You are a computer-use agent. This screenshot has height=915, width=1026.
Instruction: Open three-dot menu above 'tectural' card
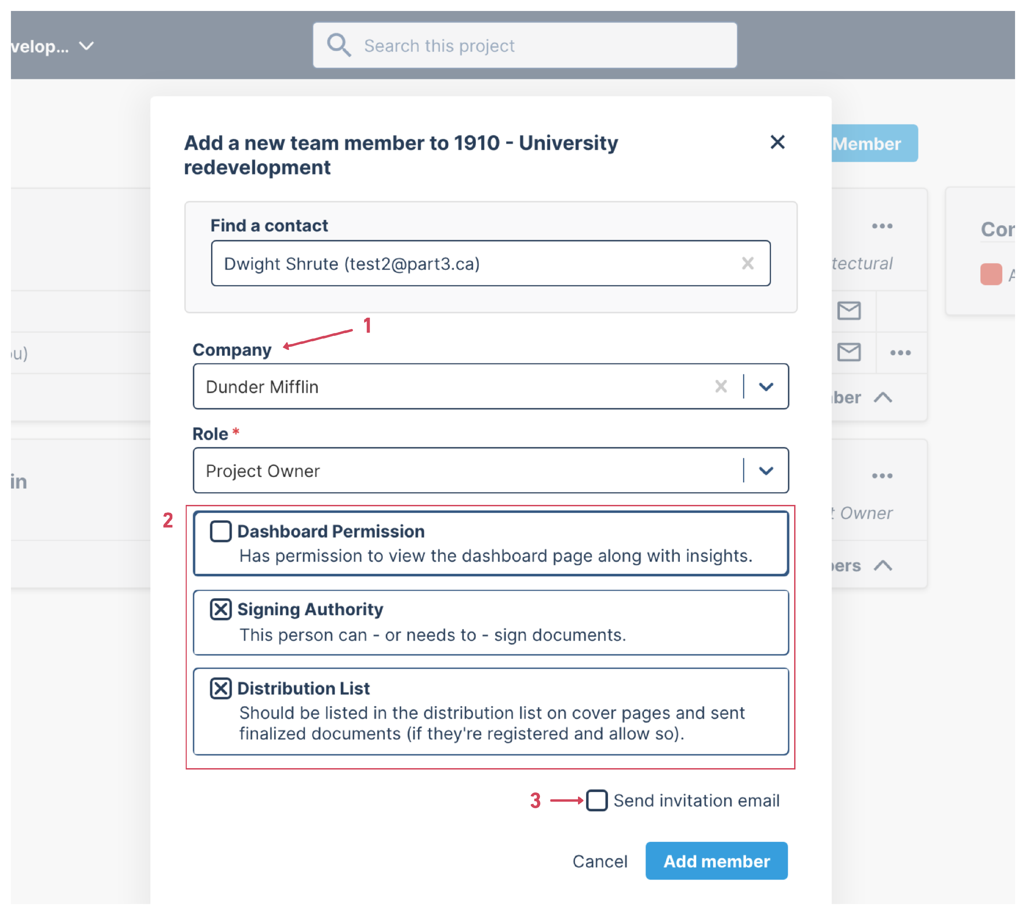click(882, 226)
